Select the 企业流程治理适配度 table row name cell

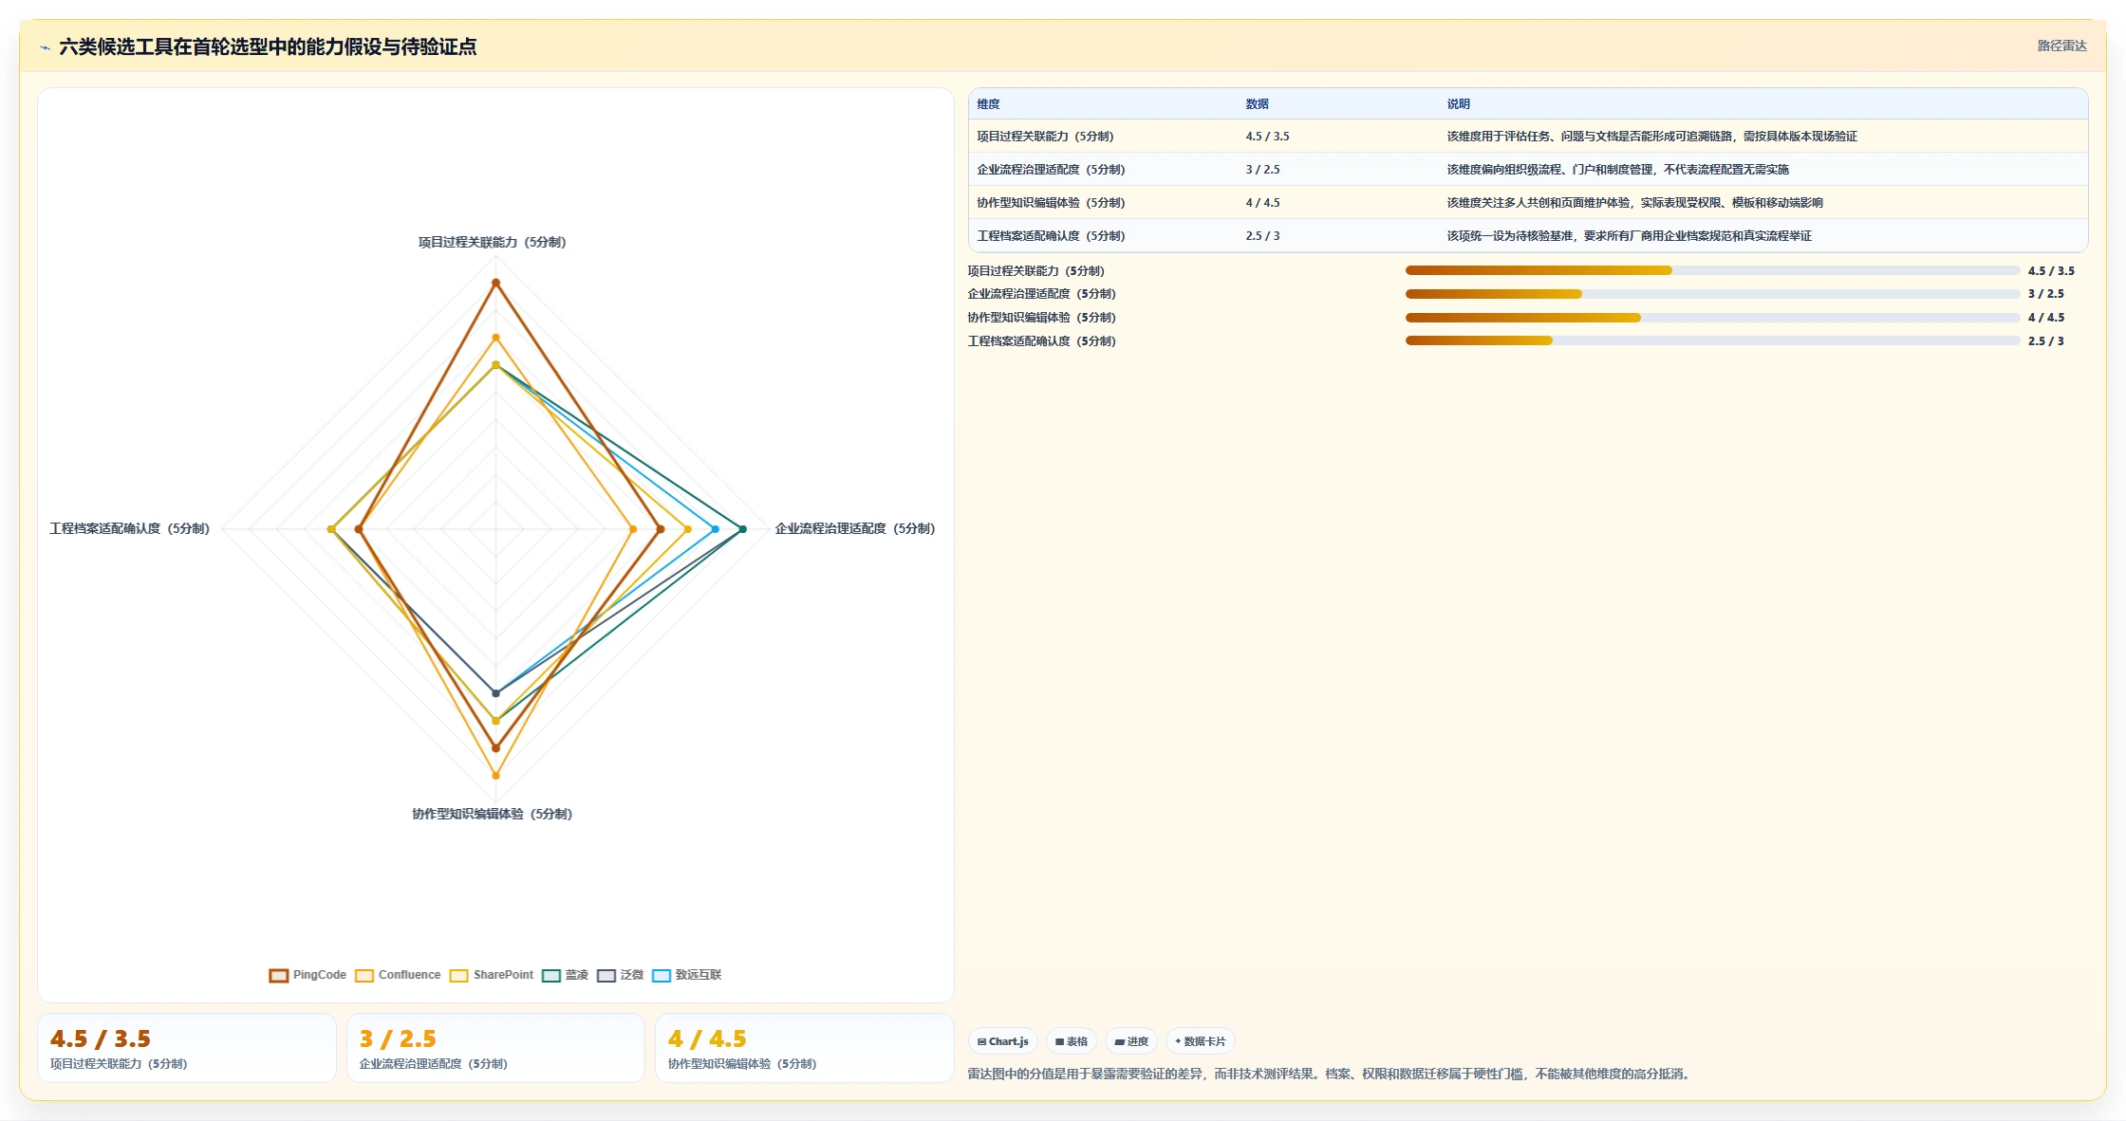[1051, 170]
